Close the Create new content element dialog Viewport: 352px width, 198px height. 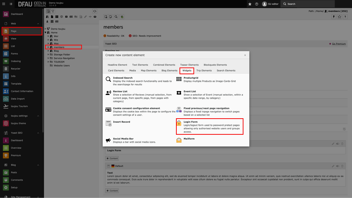point(245,55)
